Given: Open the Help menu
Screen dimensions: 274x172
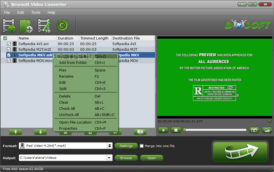Looking at the screenshot, I should click(x=51, y=12).
